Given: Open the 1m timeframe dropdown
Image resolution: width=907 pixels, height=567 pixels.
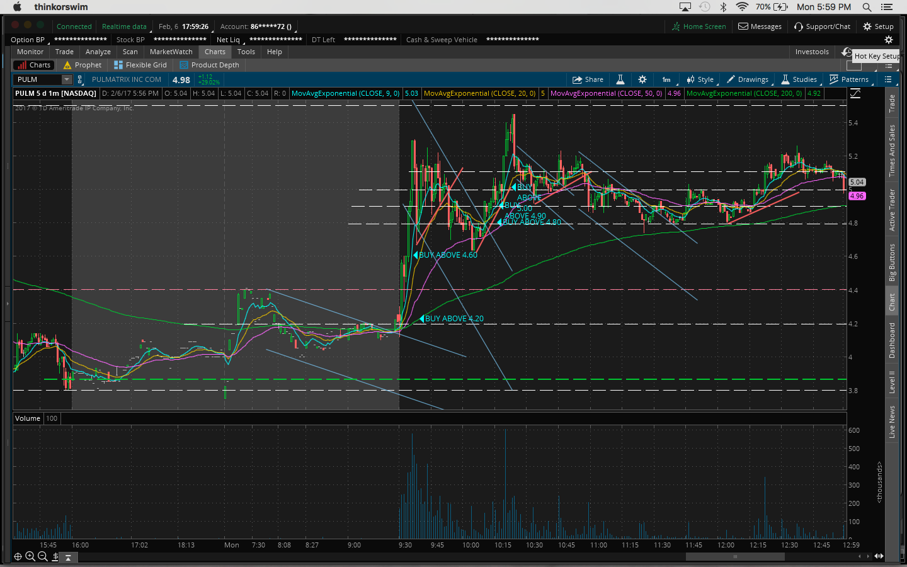Looking at the screenshot, I should 666,79.
